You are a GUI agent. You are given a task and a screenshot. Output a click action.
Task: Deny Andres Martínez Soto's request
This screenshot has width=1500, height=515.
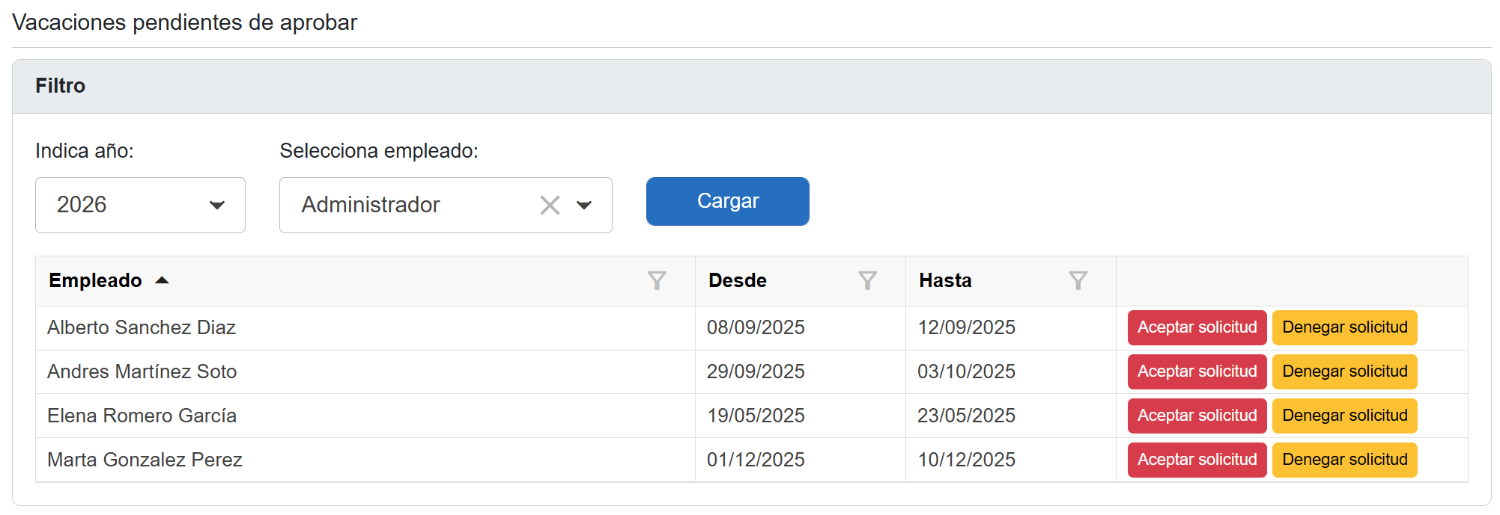(x=1344, y=371)
